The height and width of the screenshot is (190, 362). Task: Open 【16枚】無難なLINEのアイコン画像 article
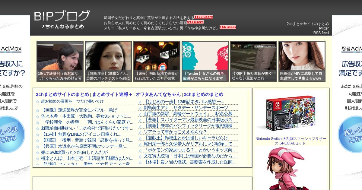[x=81, y=134]
